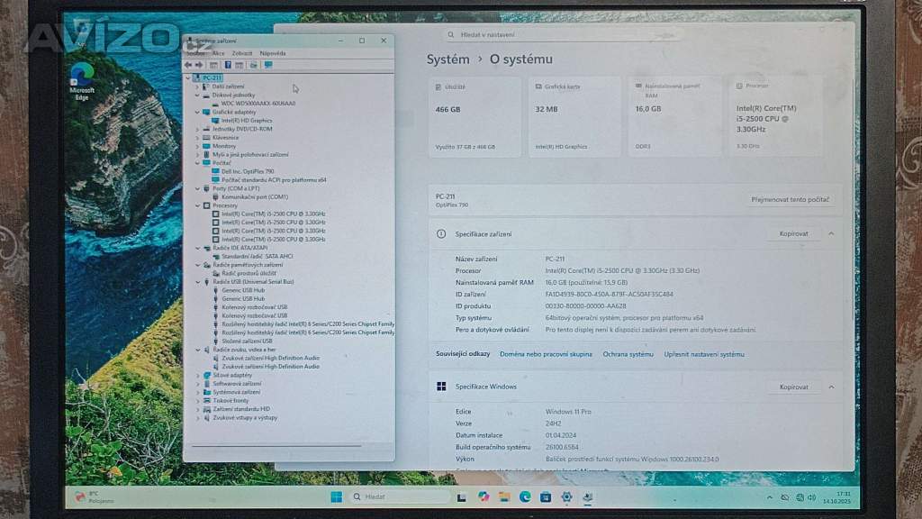Expand the Síťové adaptéry node
922x519 pixels.
click(197, 375)
